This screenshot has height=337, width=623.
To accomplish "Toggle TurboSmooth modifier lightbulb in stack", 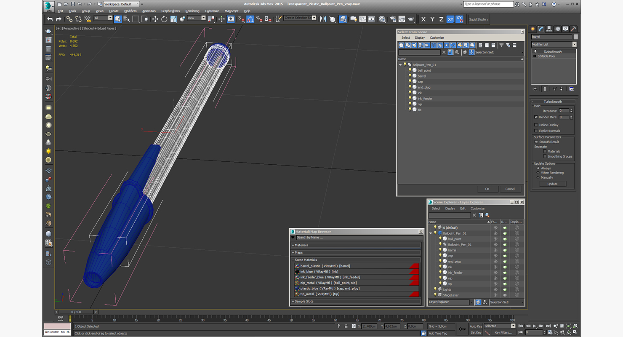I will (x=535, y=51).
